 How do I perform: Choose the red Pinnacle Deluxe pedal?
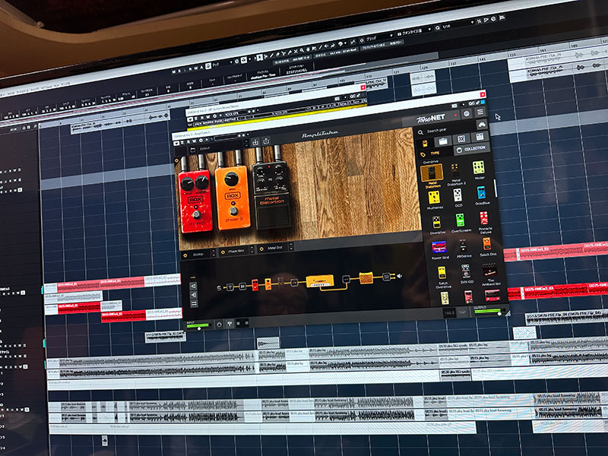click(x=484, y=218)
